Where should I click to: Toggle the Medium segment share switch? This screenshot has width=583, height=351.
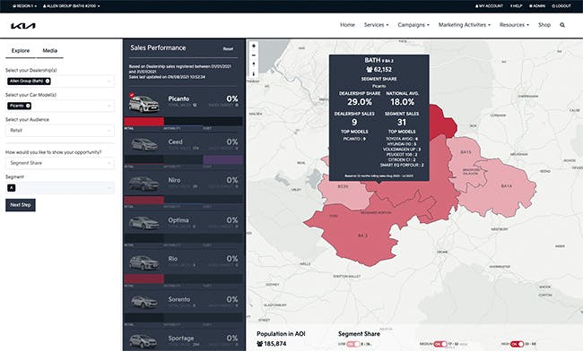click(x=440, y=344)
